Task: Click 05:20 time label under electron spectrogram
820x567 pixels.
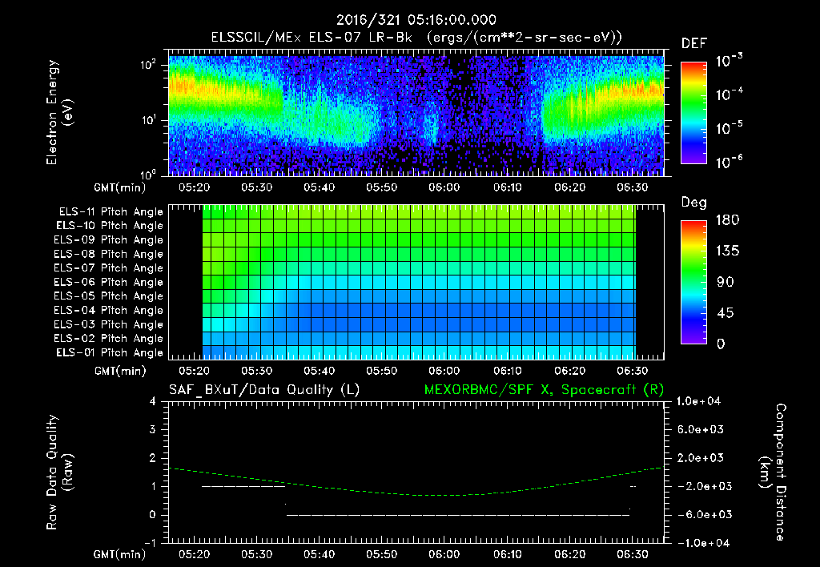Action: tap(194, 187)
